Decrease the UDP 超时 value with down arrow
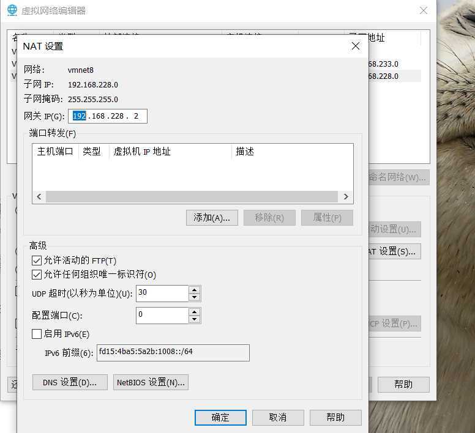475x433 pixels. pyautogui.click(x=194, y=297)
